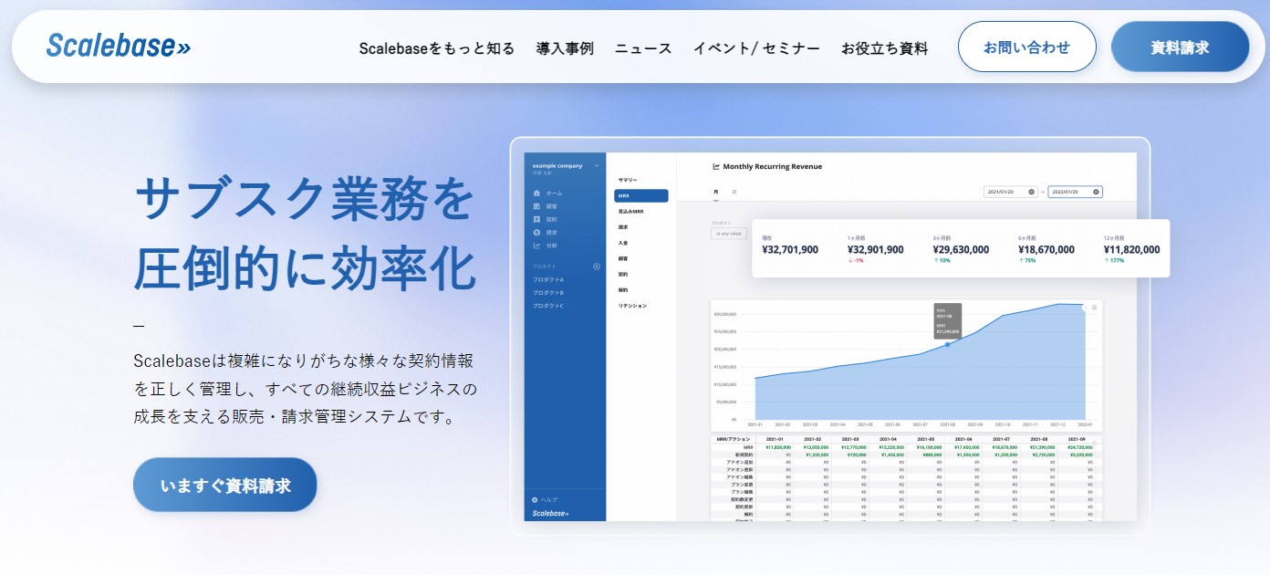Click the Scalebase logo in the header
Screen dimensions: 1270x575
pyautogui.click(x=119, y=45)
